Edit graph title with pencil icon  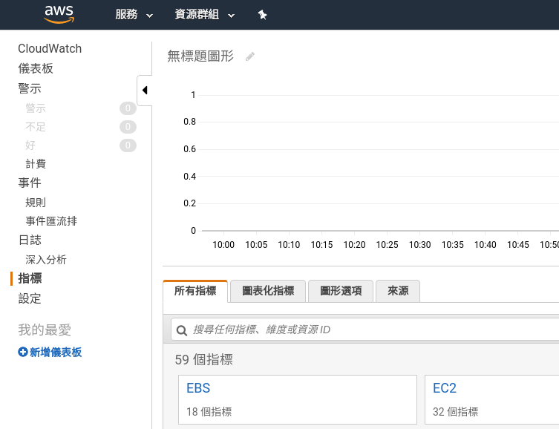pyautogui.click(x=250, y=56)
